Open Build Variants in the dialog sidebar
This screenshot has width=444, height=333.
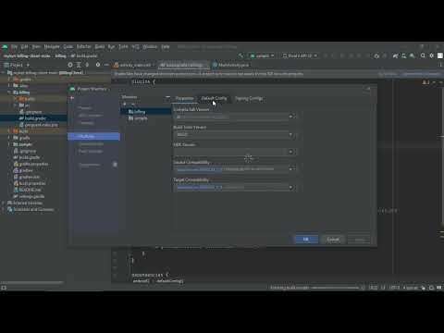pos(90,152)
